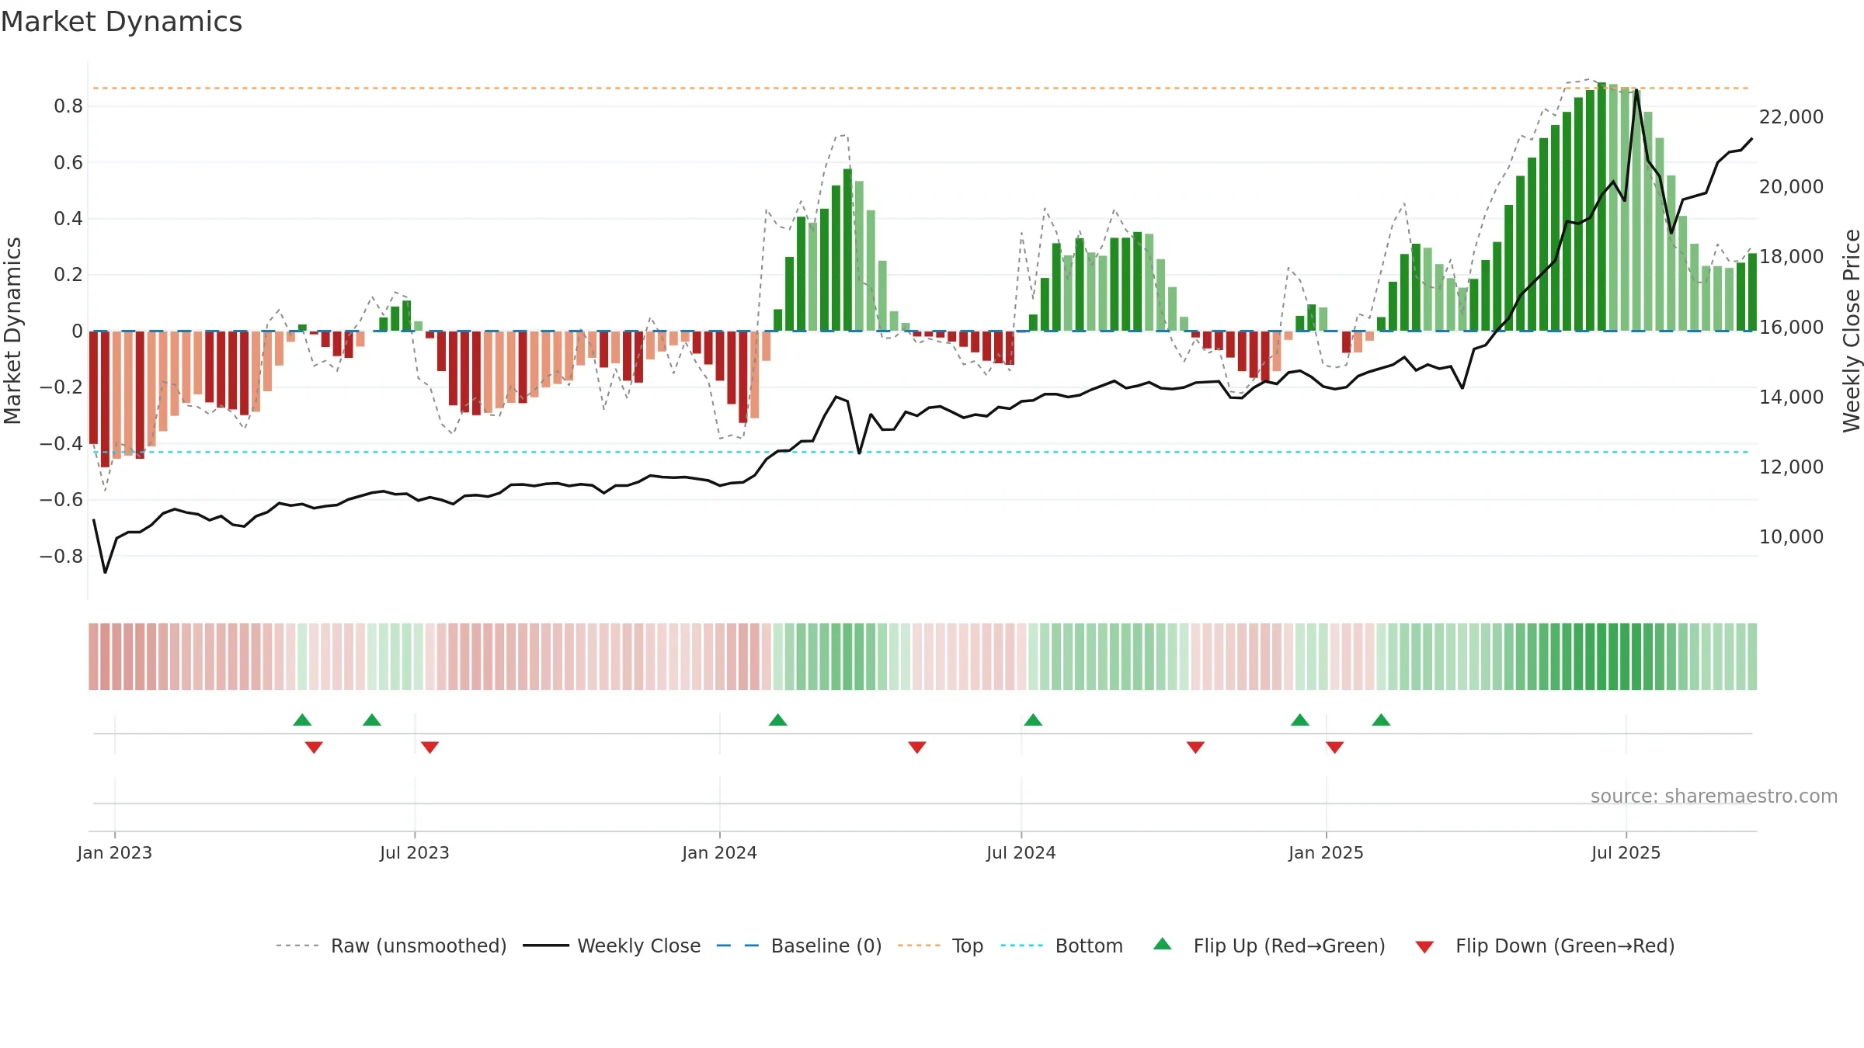This screenshot has width=1864, height=1048.
Task: Click the 0 tick on the left axis
Action: (x=77, y=331)
